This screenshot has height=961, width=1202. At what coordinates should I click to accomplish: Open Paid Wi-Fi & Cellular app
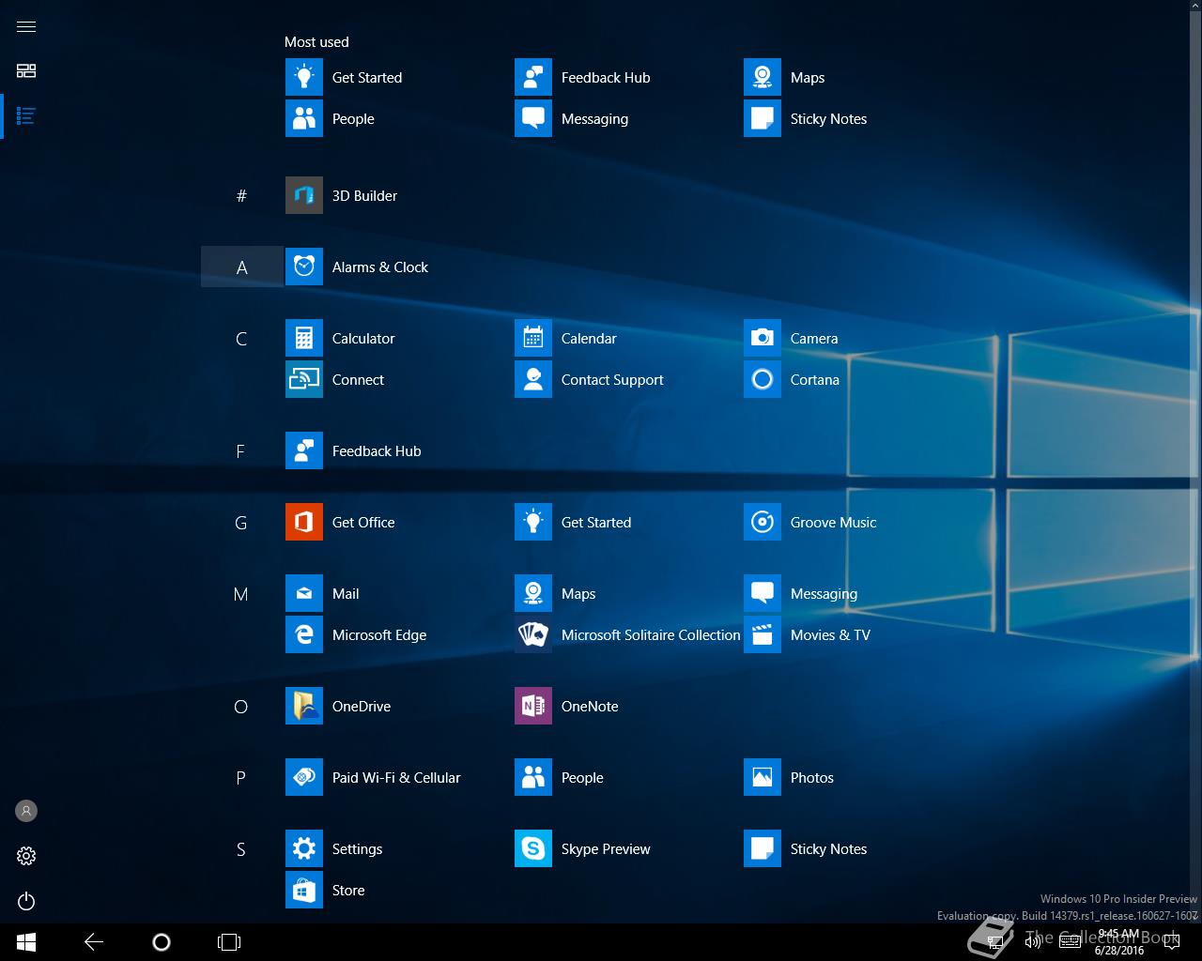click(x=303, y=777)
